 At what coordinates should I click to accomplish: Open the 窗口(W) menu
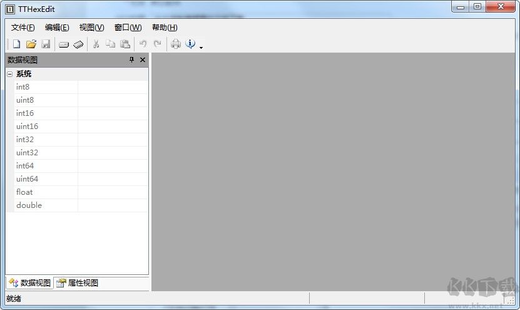point(128,28)
